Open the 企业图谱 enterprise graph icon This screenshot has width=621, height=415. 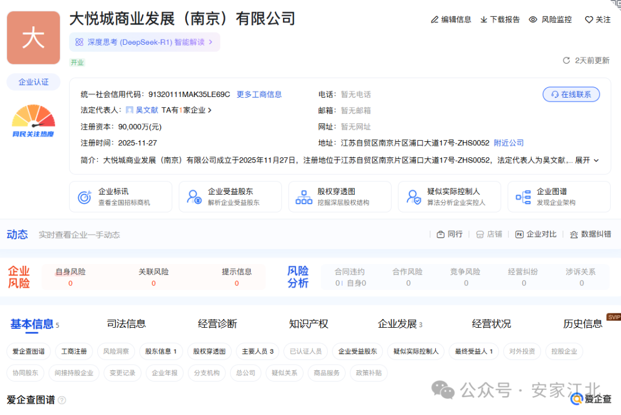tap(558, 196)
